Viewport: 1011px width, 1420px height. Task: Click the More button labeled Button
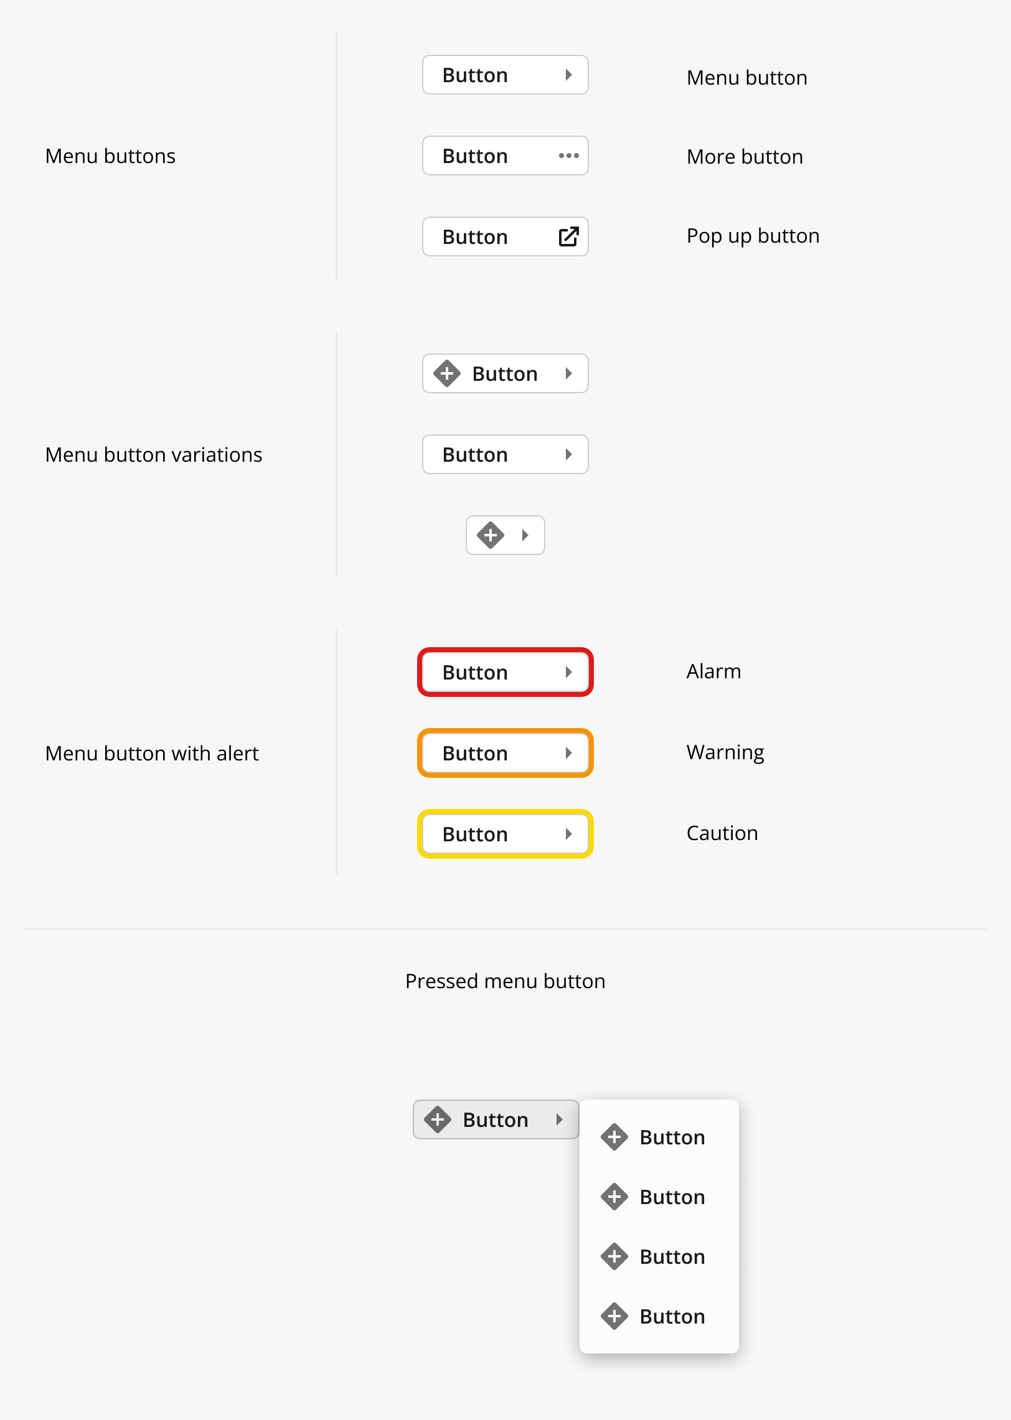505,156
